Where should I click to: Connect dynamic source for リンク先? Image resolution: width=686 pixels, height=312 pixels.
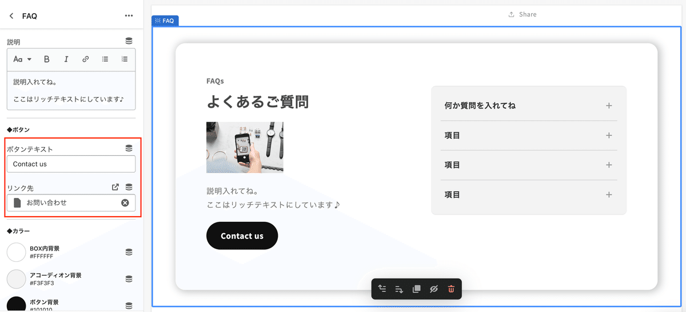[x=129, y=187]
